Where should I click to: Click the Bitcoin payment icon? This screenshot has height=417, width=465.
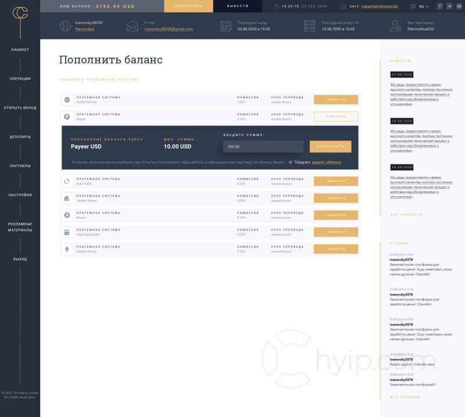[67, 215]
